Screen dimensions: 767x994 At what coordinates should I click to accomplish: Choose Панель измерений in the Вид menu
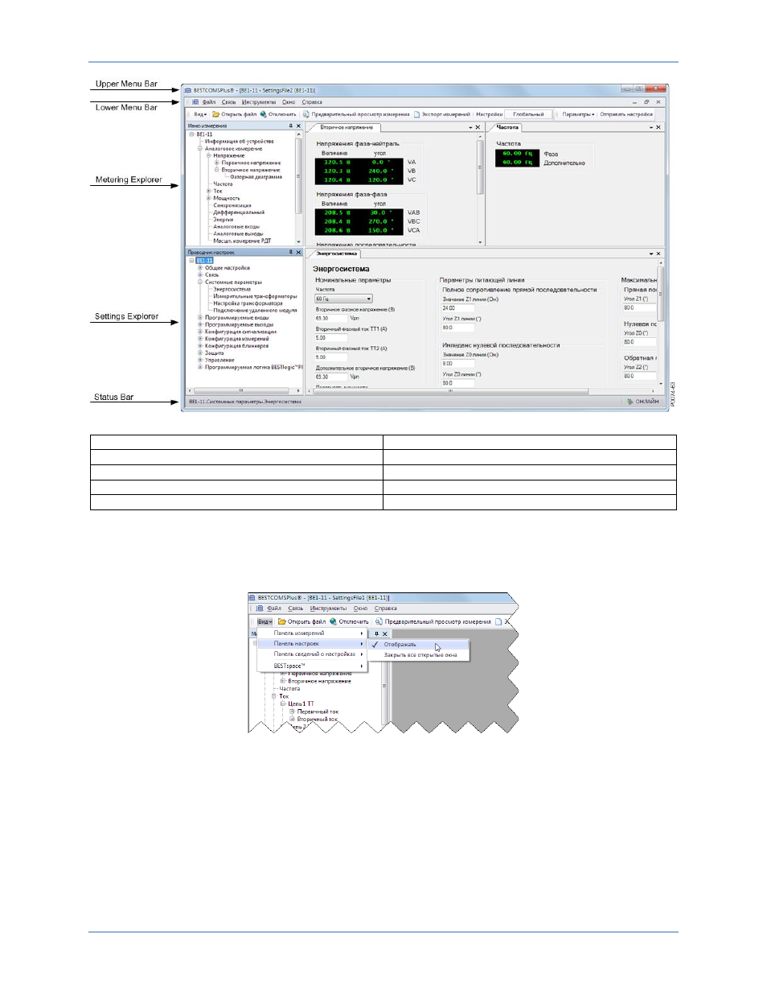pyautogui.click(x=312, y=633)
